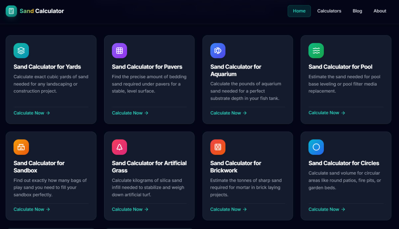399x229 pixels.
Task: Click the Sand Calculator for Pool heading
Action: (x=340, y=67)
